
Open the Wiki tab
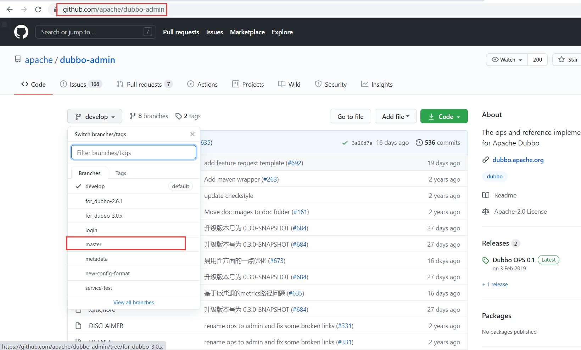point(289,84)
